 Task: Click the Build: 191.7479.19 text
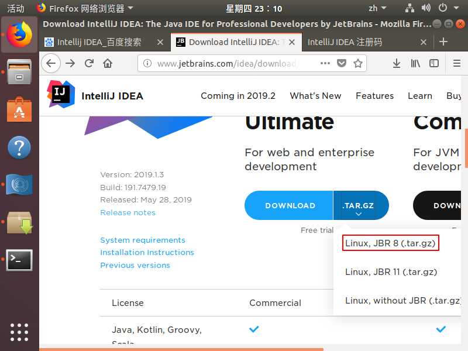(x=133, y=187)
